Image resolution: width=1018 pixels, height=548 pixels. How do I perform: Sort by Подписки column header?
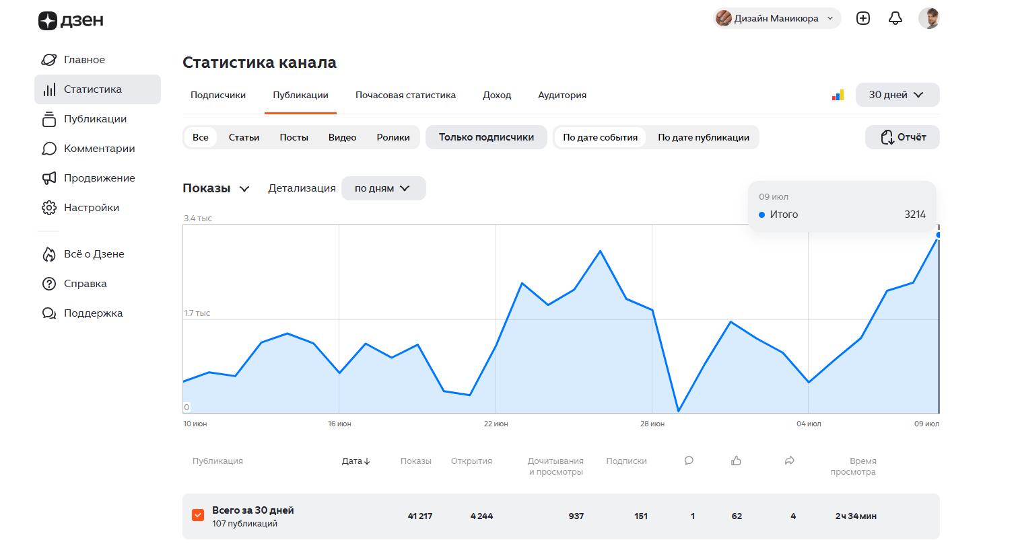(626, 461)
